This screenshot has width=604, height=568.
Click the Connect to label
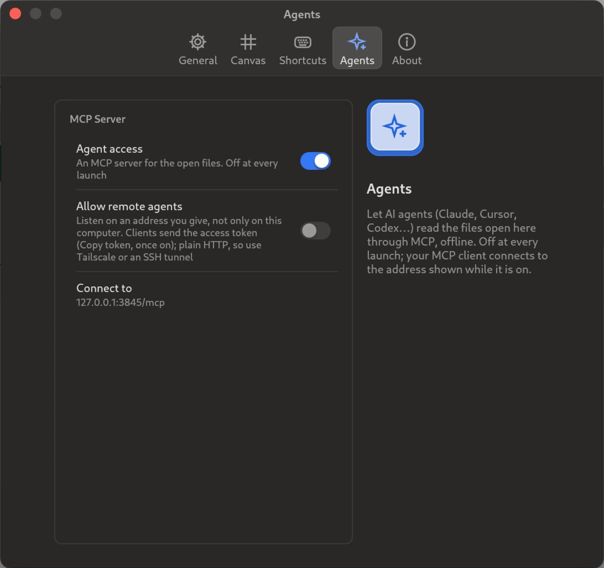(x=104, y=288)
